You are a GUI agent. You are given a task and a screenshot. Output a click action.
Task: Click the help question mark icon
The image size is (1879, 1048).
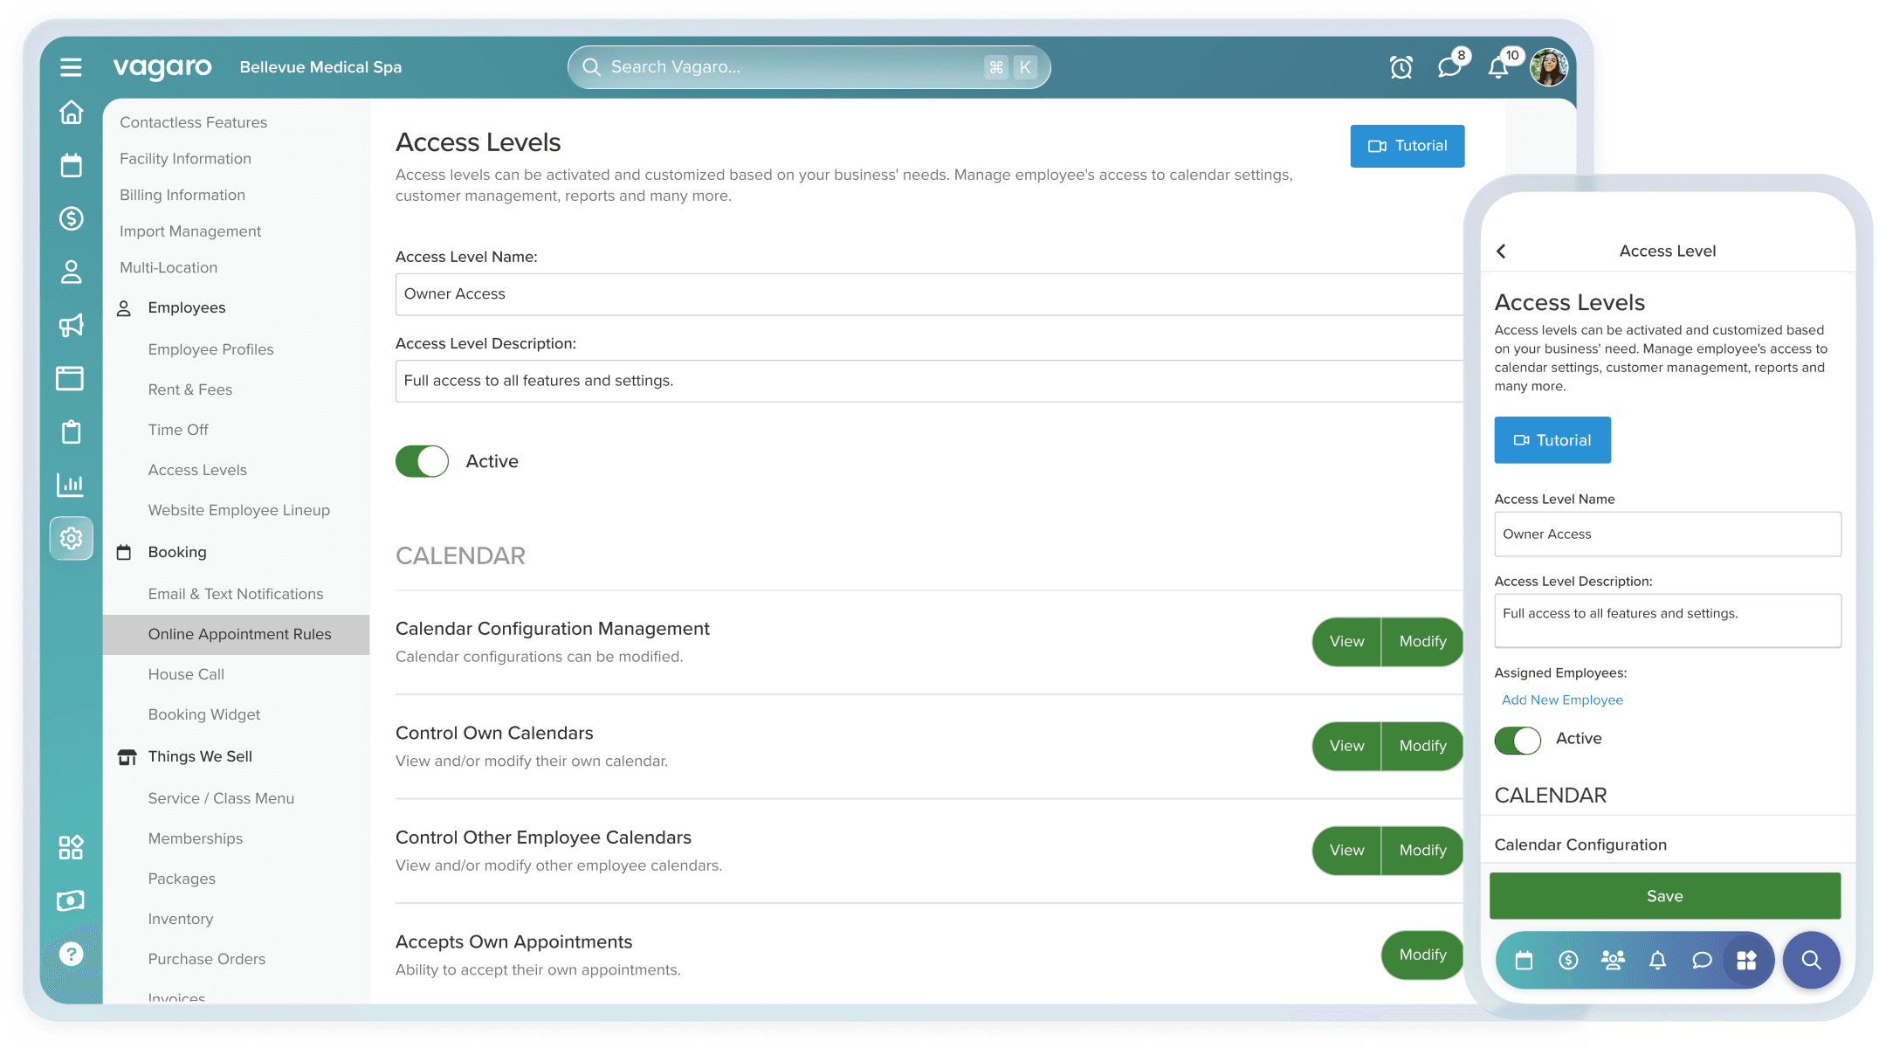(x=71, y=954)
